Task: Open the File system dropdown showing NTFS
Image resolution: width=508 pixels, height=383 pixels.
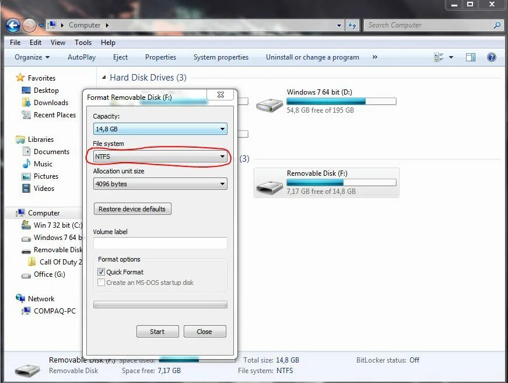Action: point(160,156)
